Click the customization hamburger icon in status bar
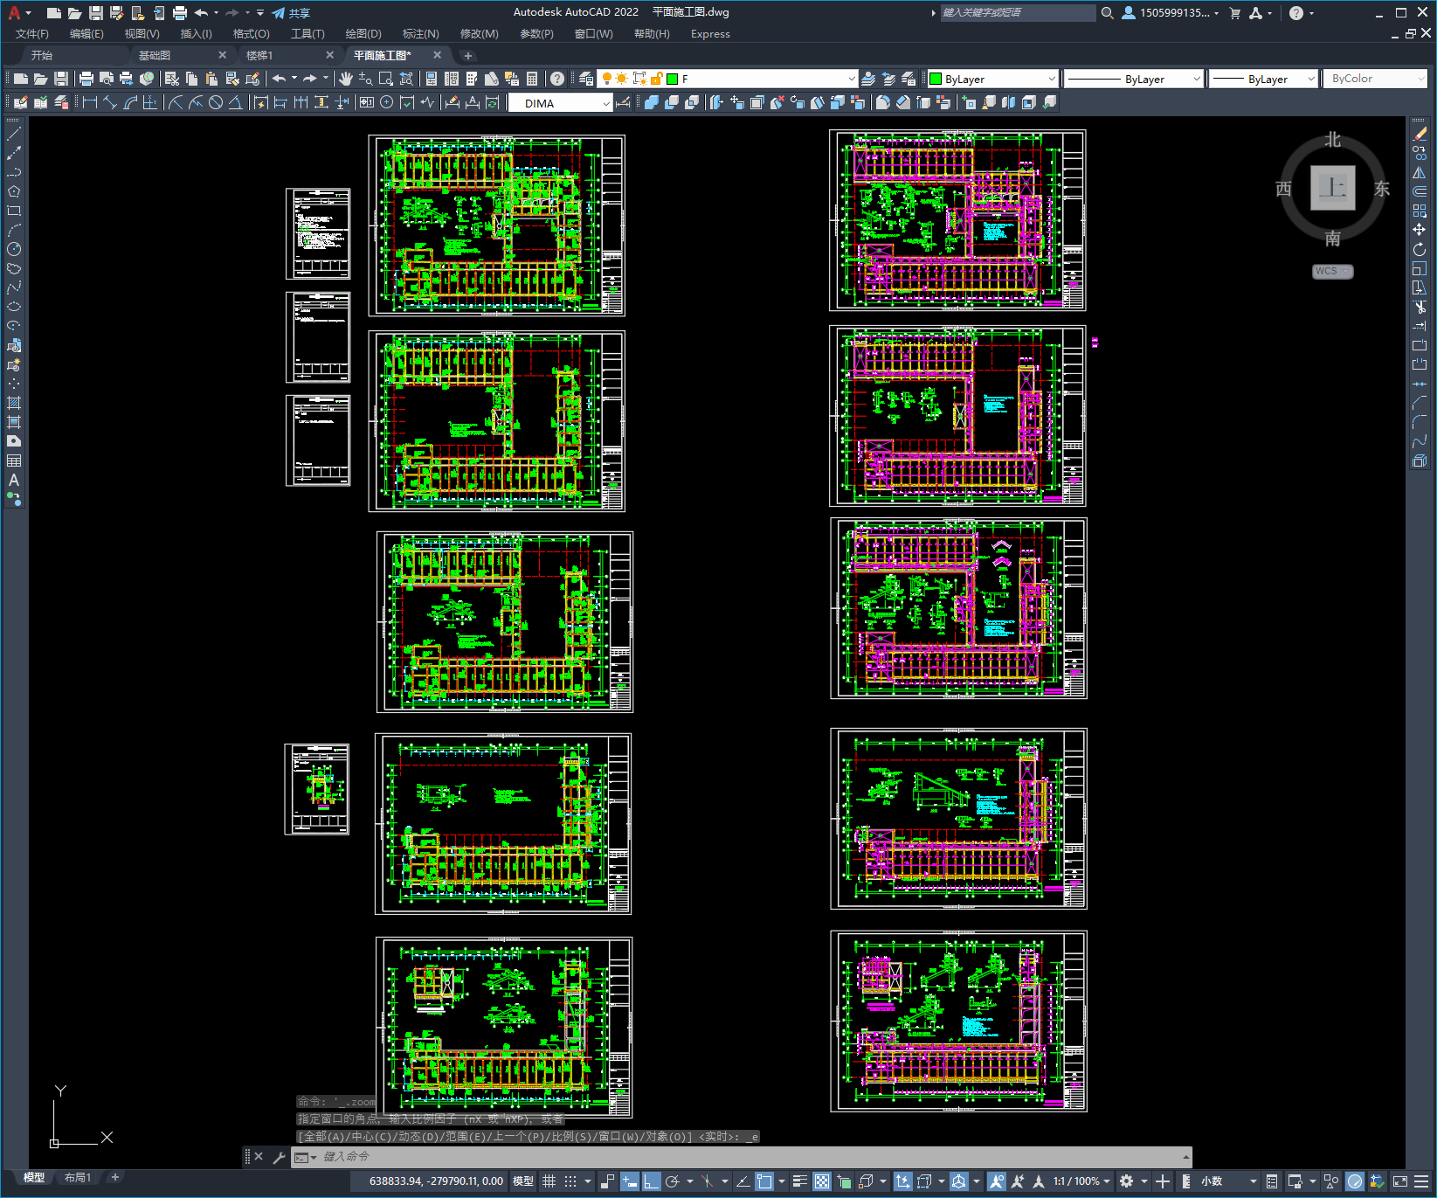The width and height of the screenshot is (1437, 1198). click(x=1423, y=1181)
